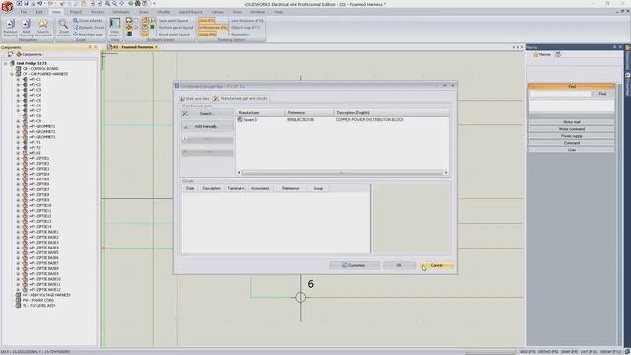Go to Previous drawing in ribbon
Screen dimensions: 631x355
pyautogui.click(x=10, y=28)
